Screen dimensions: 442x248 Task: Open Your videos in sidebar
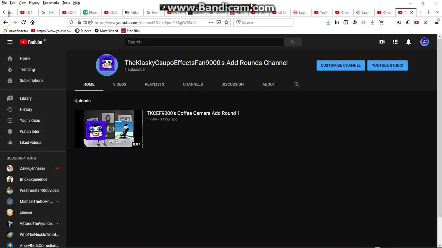[33, 121]
